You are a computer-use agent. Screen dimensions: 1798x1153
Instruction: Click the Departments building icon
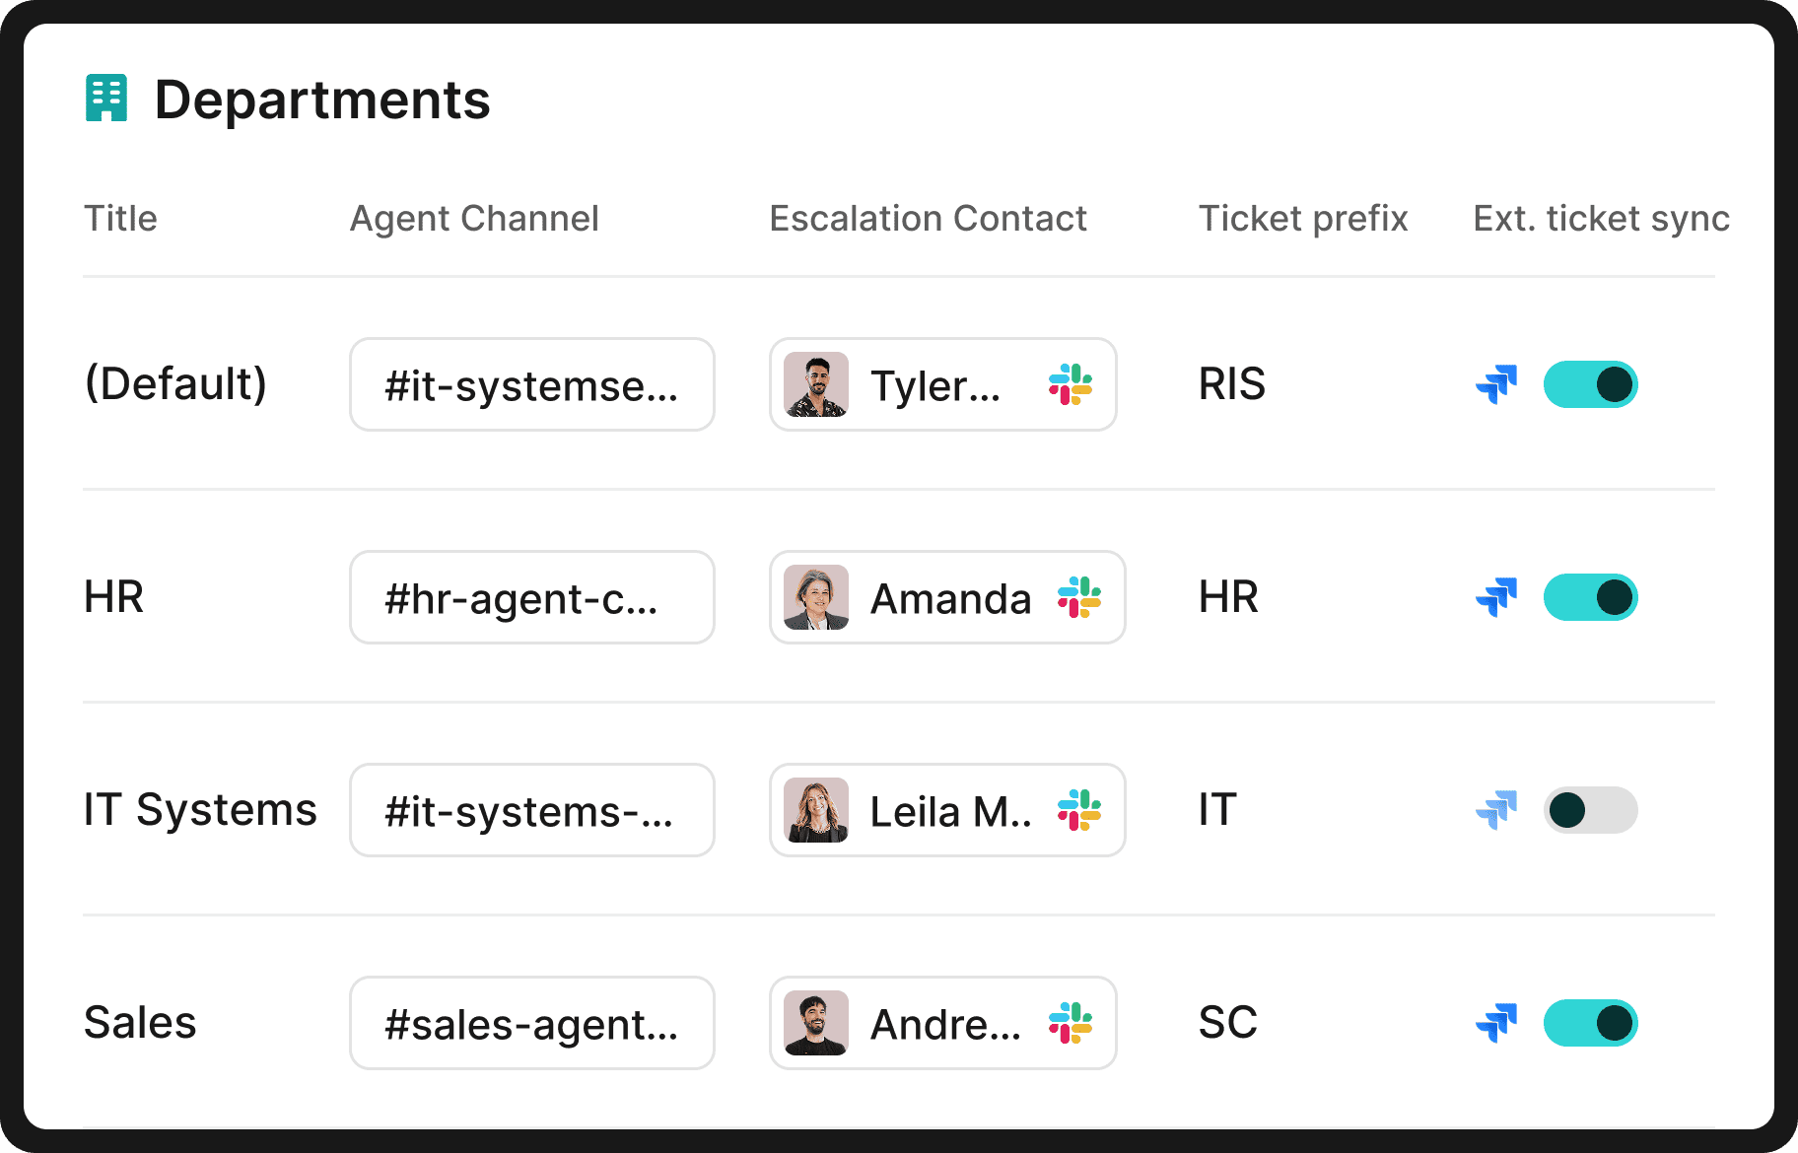106,98
